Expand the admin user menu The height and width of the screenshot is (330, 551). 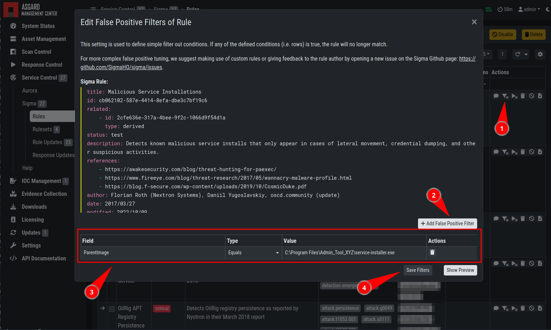(x=529, y=9)
